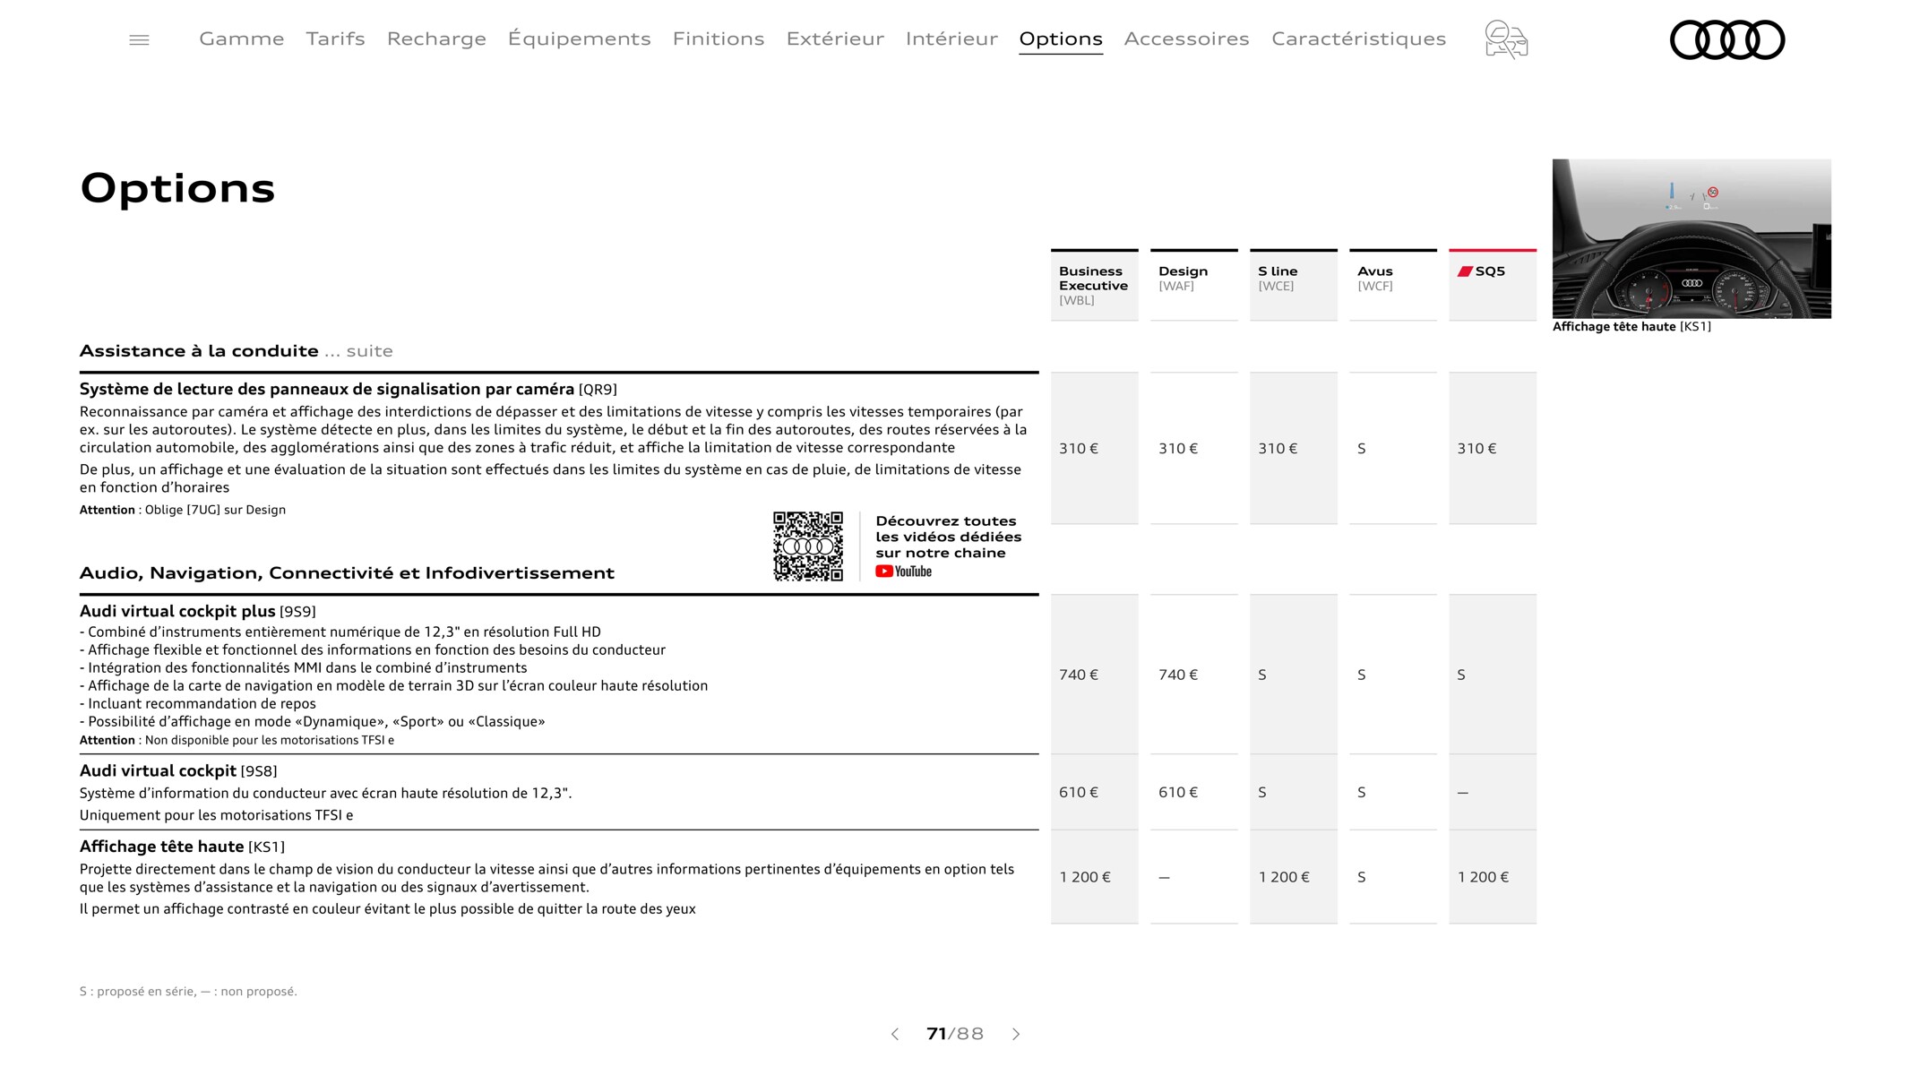Image resolution: width=1911 pixels, height=1075 pixels.
Task: Click the QR code for videos
Action: 808,546
